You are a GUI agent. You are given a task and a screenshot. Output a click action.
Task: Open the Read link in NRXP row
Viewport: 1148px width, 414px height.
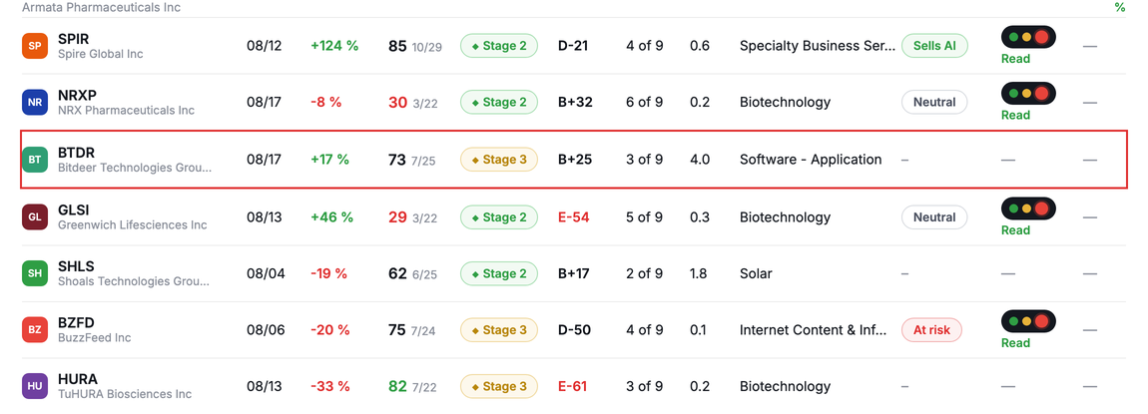coord(1015,115)
